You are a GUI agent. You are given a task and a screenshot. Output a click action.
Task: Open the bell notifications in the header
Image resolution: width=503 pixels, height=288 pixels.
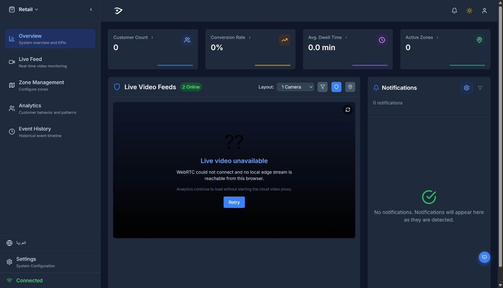pyautogui.click(x=454, y=11)
